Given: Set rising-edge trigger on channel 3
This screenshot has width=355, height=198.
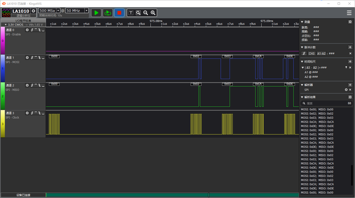Looking at the screenshot, I should [32, 113].
